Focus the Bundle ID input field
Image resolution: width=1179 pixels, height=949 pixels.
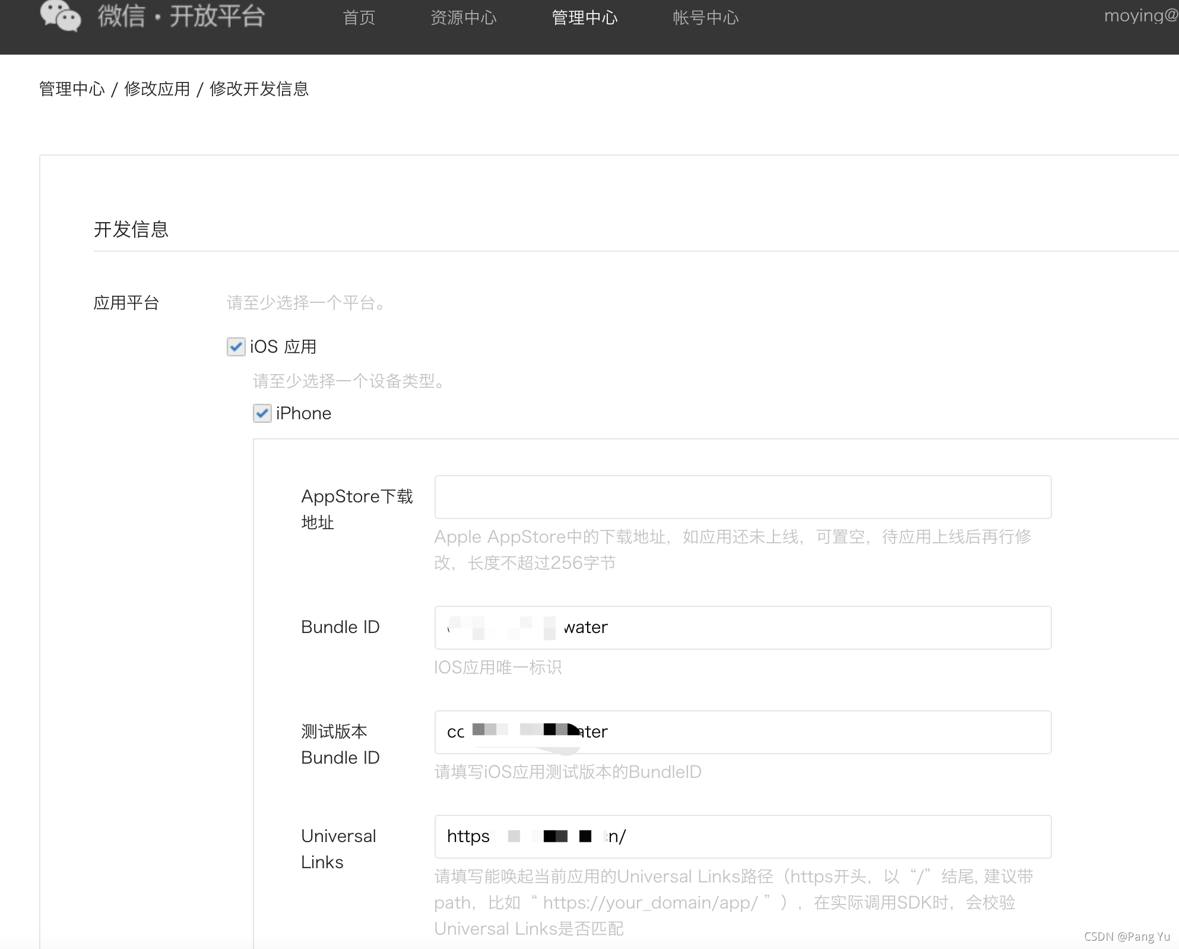(743, 628)
